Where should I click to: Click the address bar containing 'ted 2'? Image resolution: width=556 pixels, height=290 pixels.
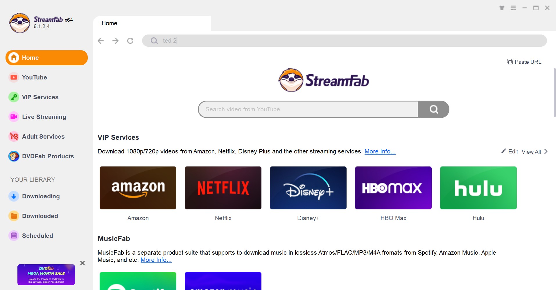(x=344, y=41)
